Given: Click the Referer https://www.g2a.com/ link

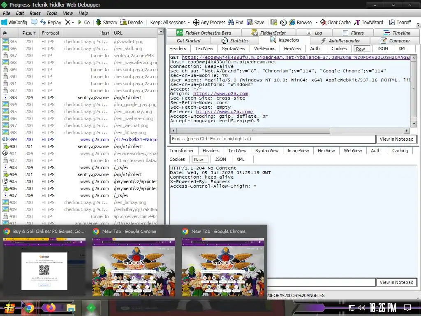Looking at the screenshot, I should coord(225,112).
